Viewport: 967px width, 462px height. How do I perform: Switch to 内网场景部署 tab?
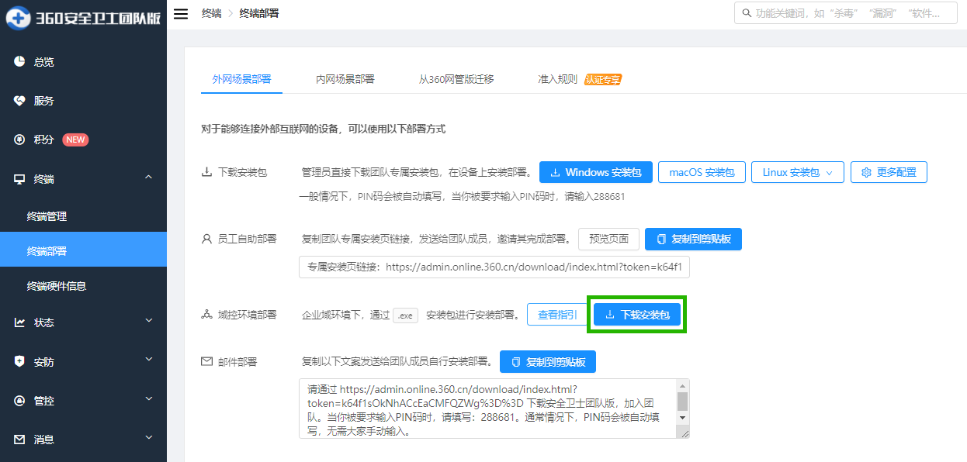(345, 79)
